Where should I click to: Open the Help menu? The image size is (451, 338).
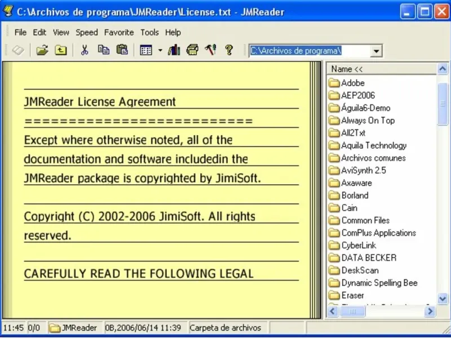tap(173, 33)
